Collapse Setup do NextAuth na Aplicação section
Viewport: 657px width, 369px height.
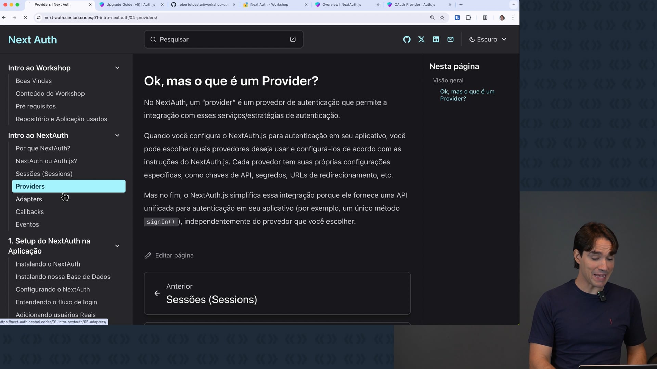117,246
